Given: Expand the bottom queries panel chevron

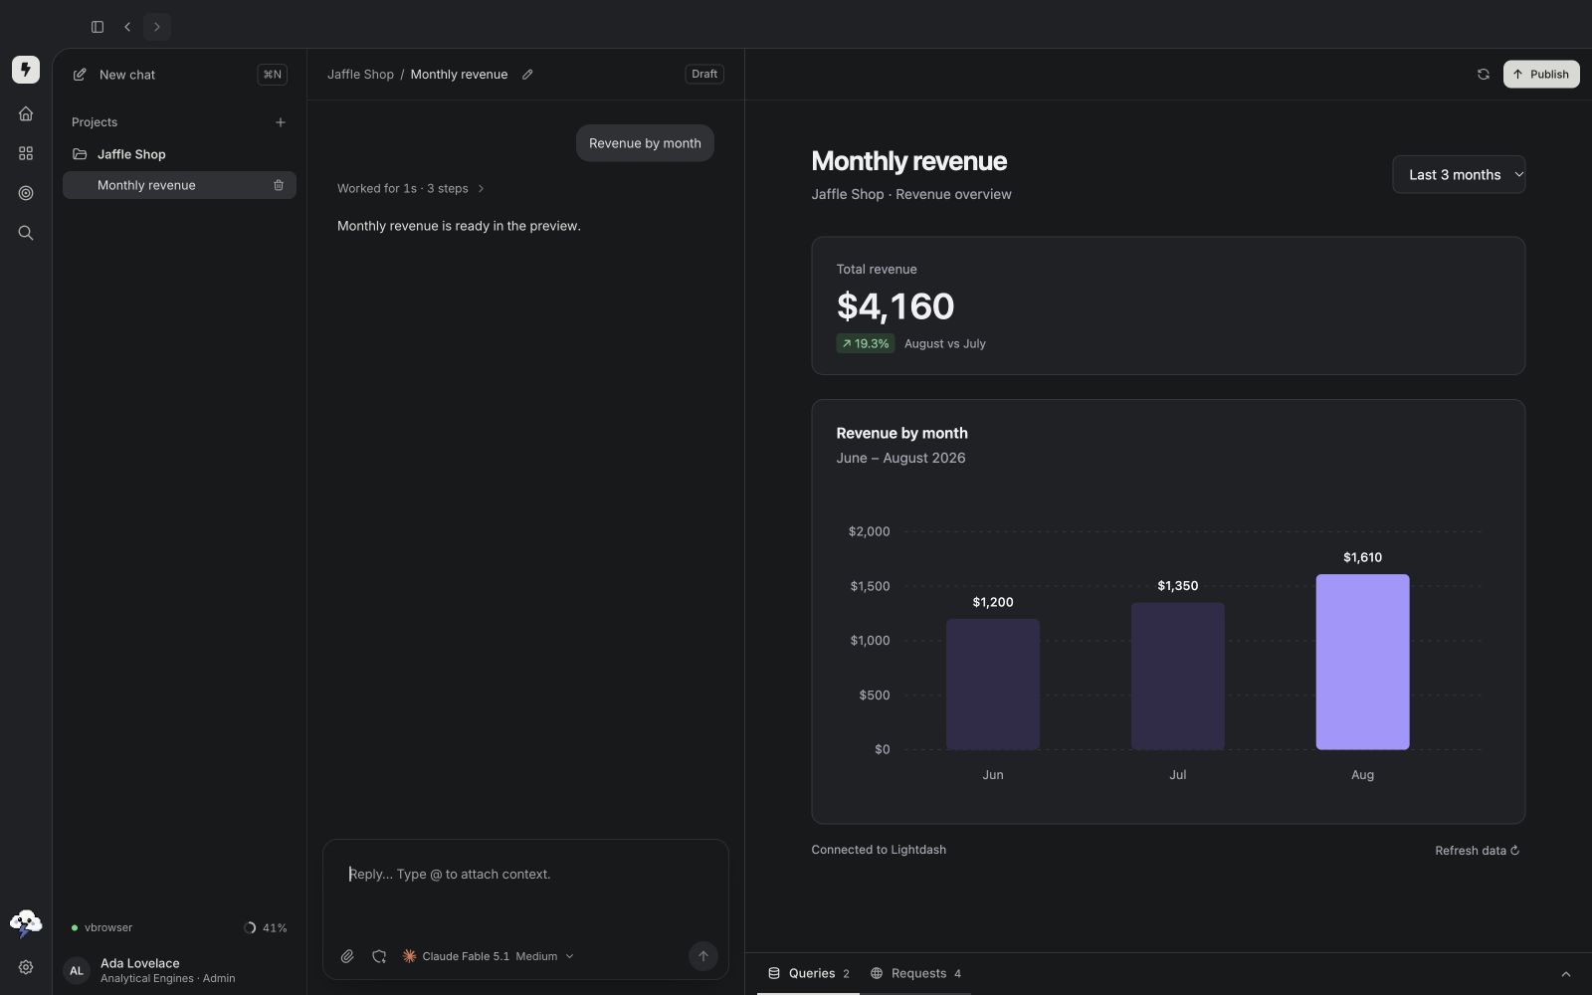Looking at the screenshot, I should pyautogui.click(x=1566, y=974).
